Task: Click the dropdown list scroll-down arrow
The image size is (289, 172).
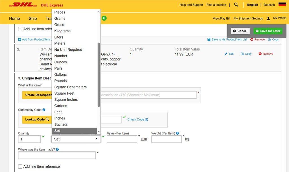Action: click(x=98, y=131)
